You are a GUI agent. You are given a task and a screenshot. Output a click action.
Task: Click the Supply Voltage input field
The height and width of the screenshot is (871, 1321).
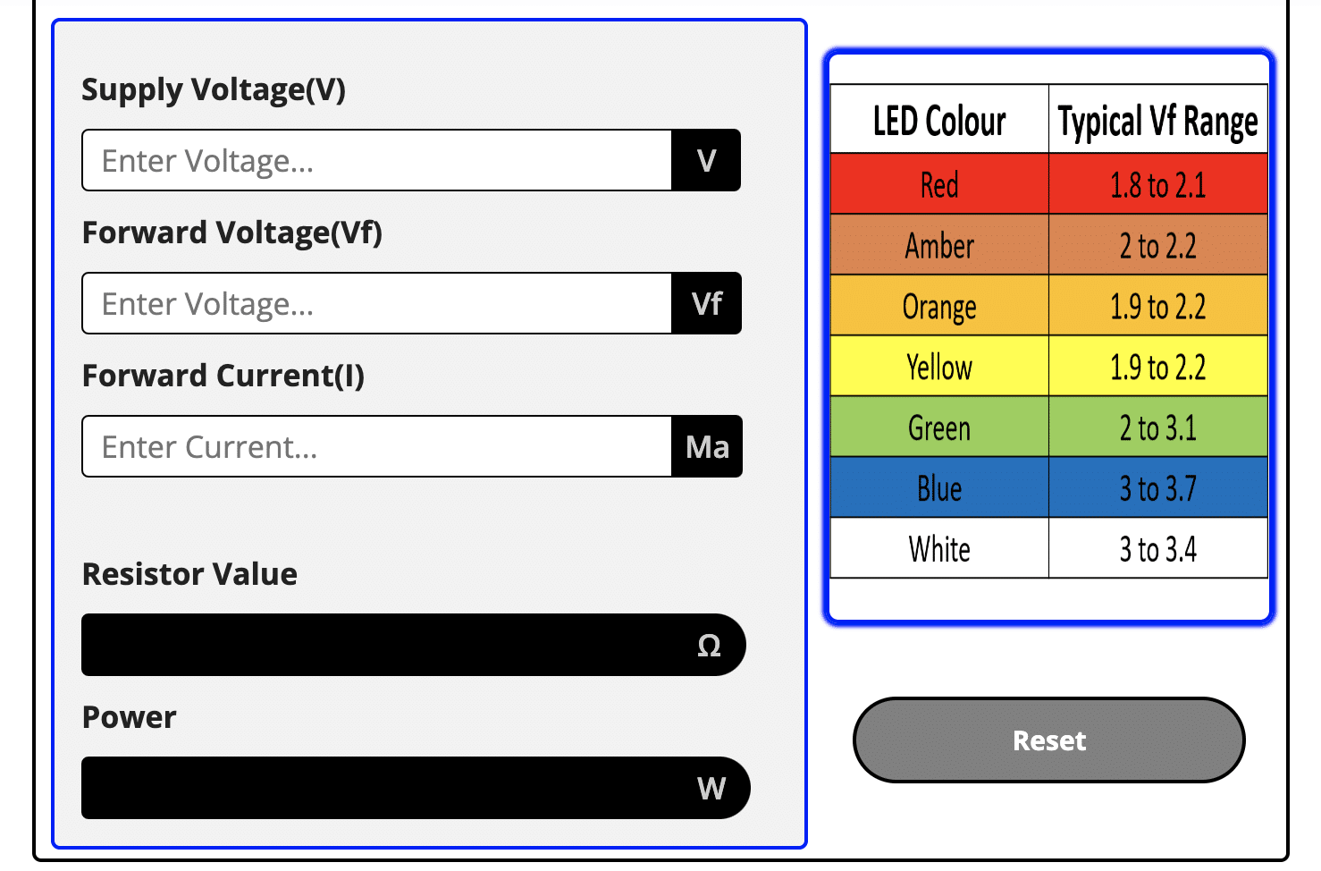coord(376,161)
